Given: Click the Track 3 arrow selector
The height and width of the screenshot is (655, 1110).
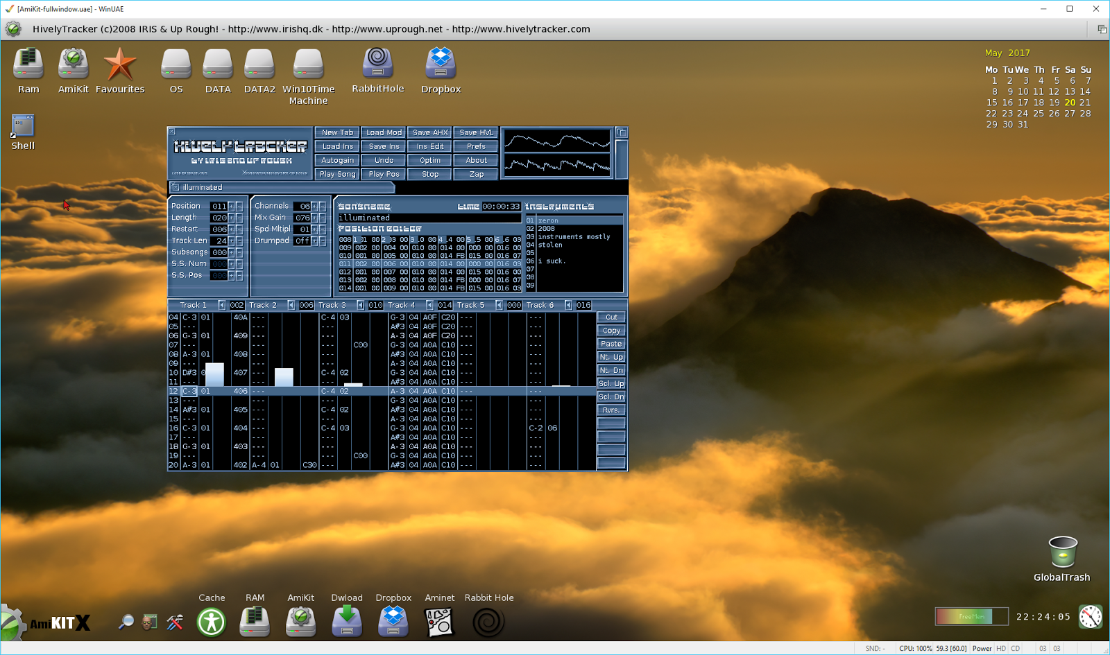Looking at the screenshot, I should tap(361, 305).
